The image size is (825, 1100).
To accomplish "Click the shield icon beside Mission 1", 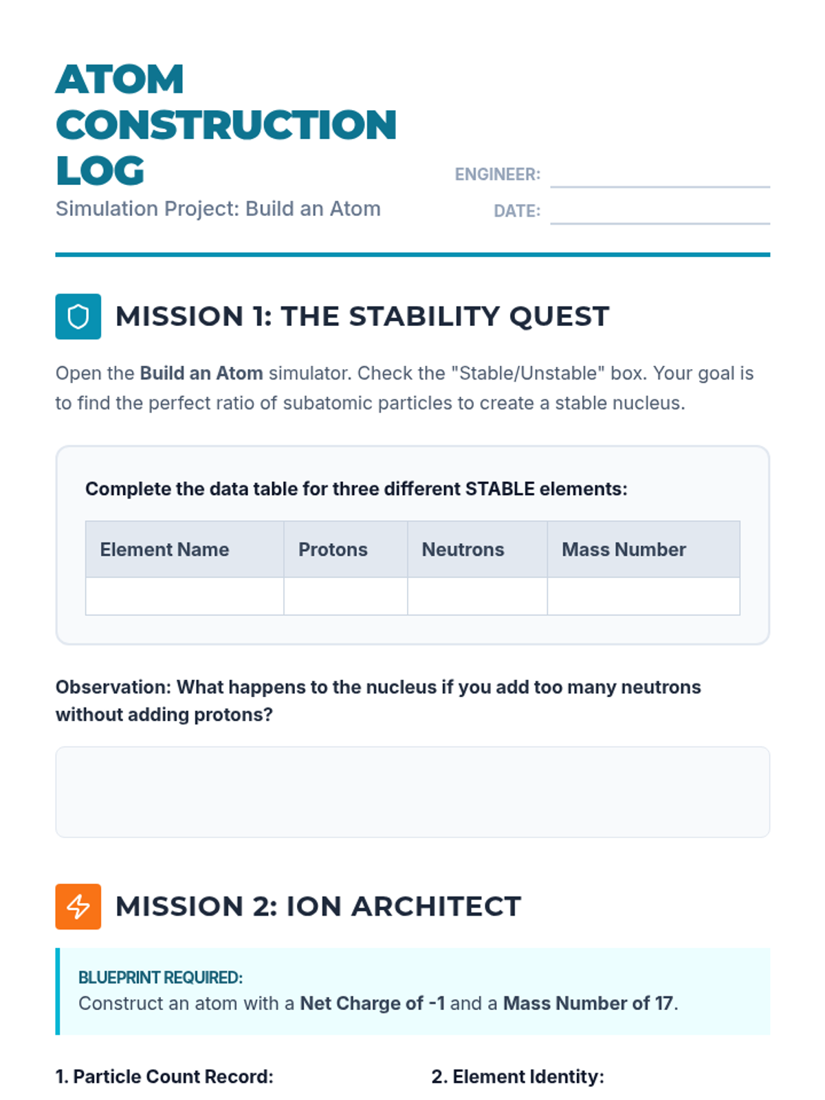I will [78, 316].
